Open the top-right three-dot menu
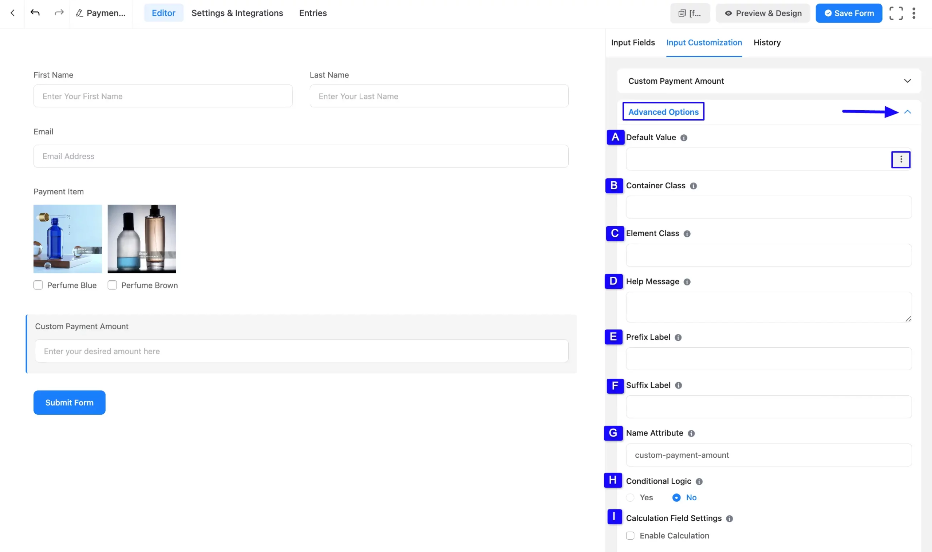The image size is (932, 552). (913, 13)
